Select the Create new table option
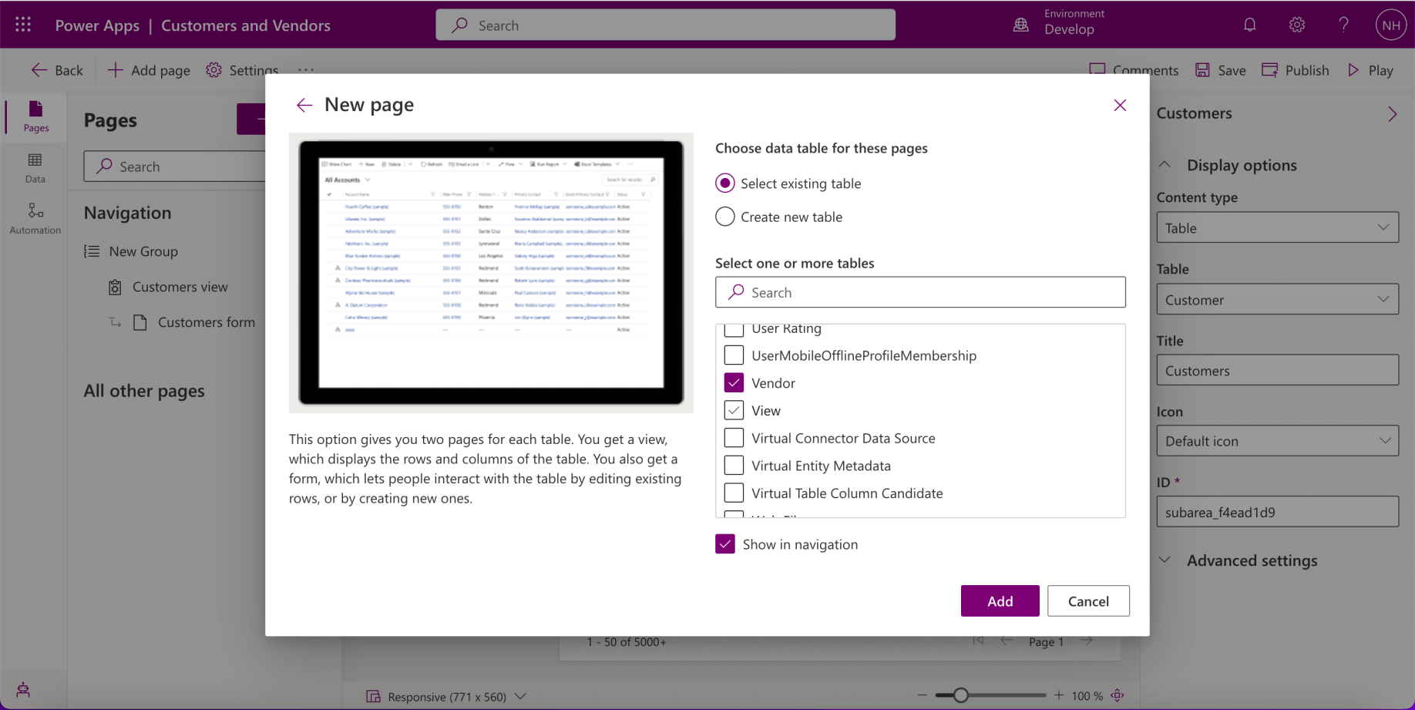 pos(724,217)
